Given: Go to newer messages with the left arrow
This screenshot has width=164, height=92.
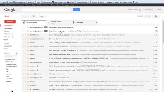Looking at the screenshot, I should click(146, 16).
